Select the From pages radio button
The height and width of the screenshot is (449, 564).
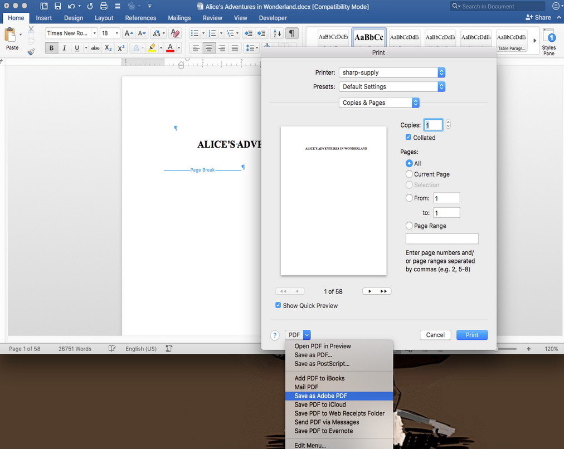[x=409, y=198]
